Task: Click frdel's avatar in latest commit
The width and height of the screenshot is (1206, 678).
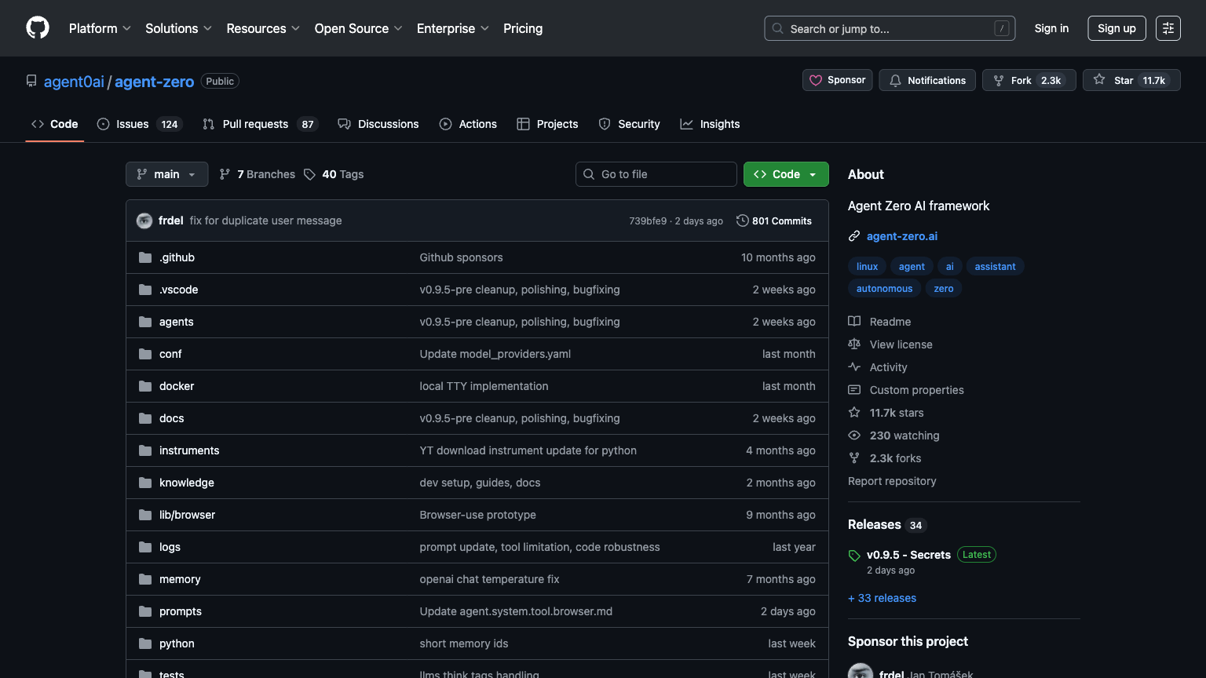Action: pos(144,221)
